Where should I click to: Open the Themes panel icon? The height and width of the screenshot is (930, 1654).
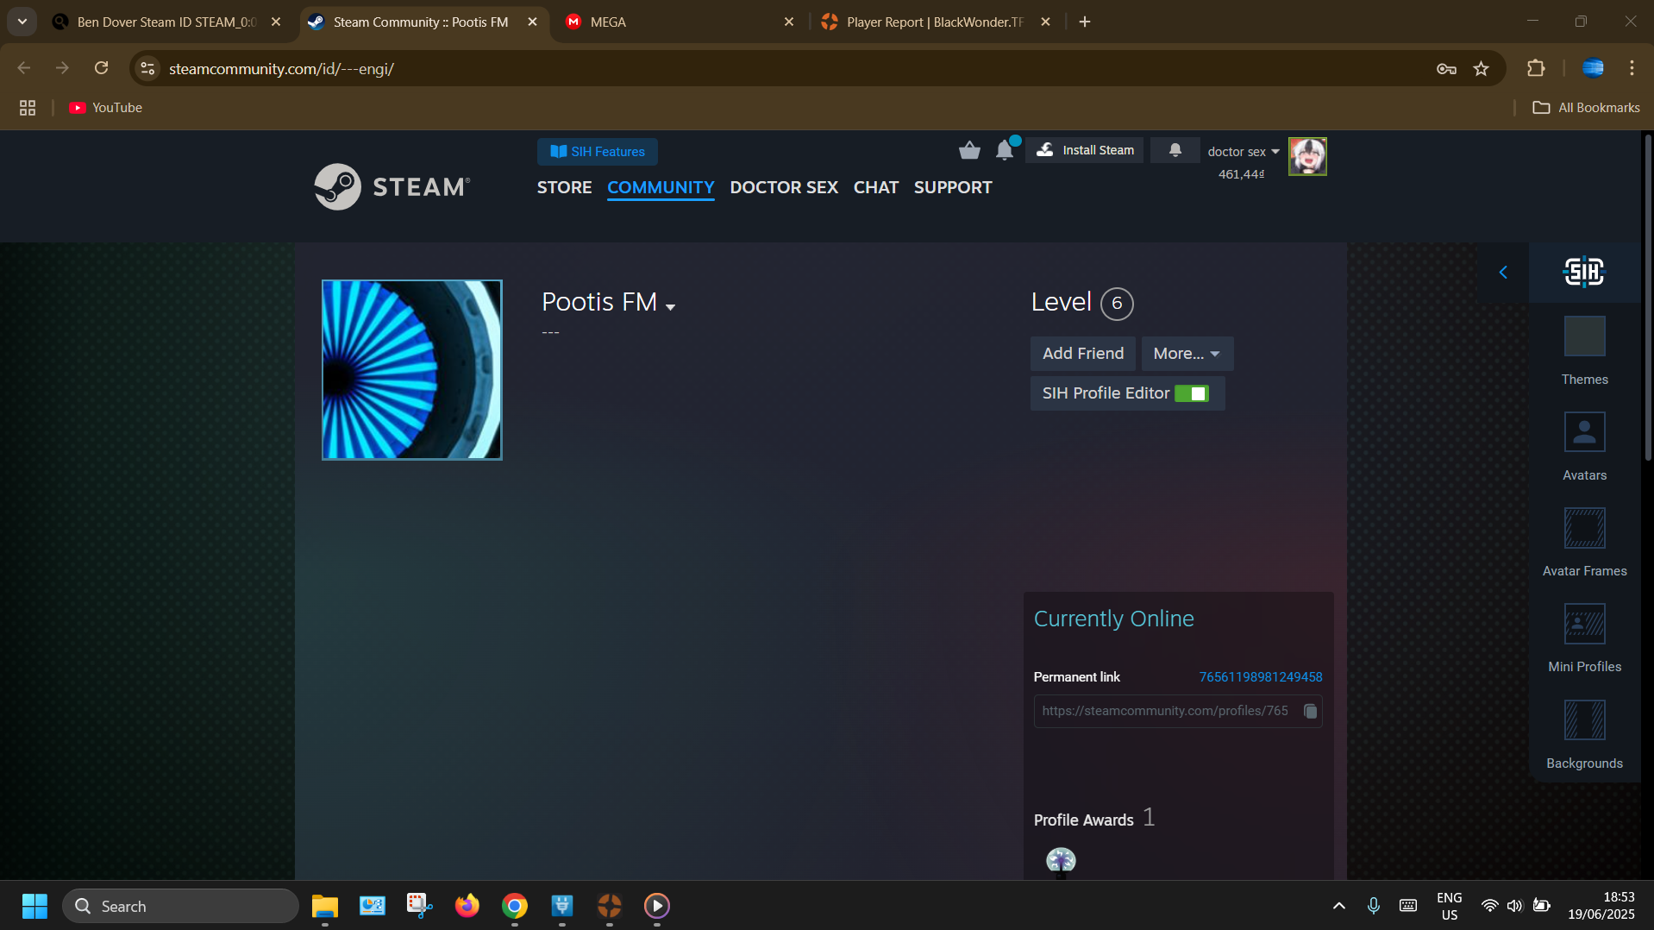point(1584,336)
